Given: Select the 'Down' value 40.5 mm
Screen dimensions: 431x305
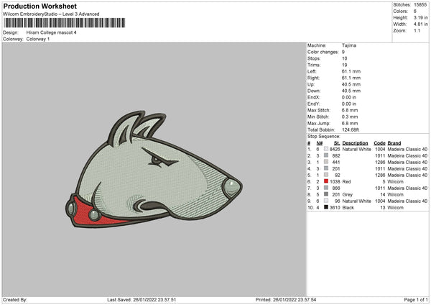Looking at the screenshot, I should click(351, 91).
